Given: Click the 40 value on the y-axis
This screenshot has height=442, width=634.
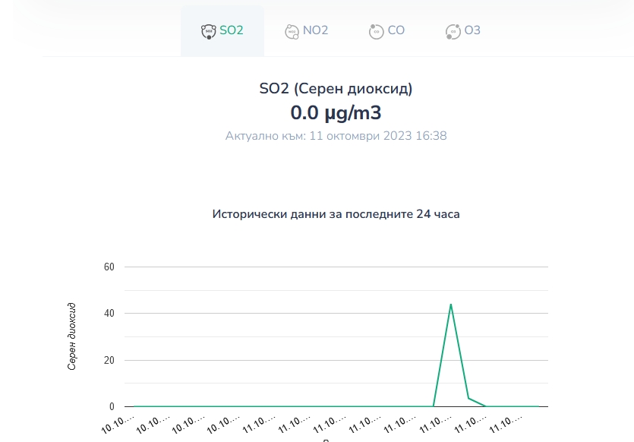Looking at the screenshot, I should pos(109,313).
